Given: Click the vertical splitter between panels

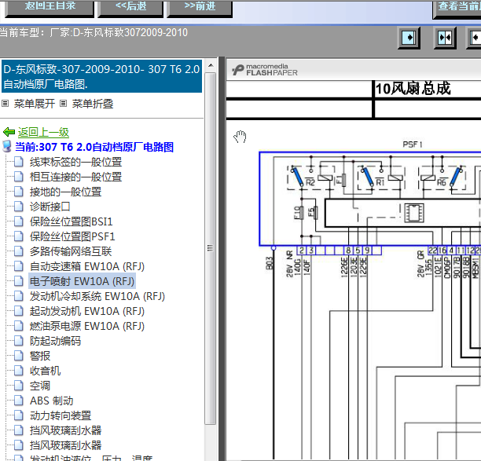Looking at the screenshot, I should coord(222,258).
